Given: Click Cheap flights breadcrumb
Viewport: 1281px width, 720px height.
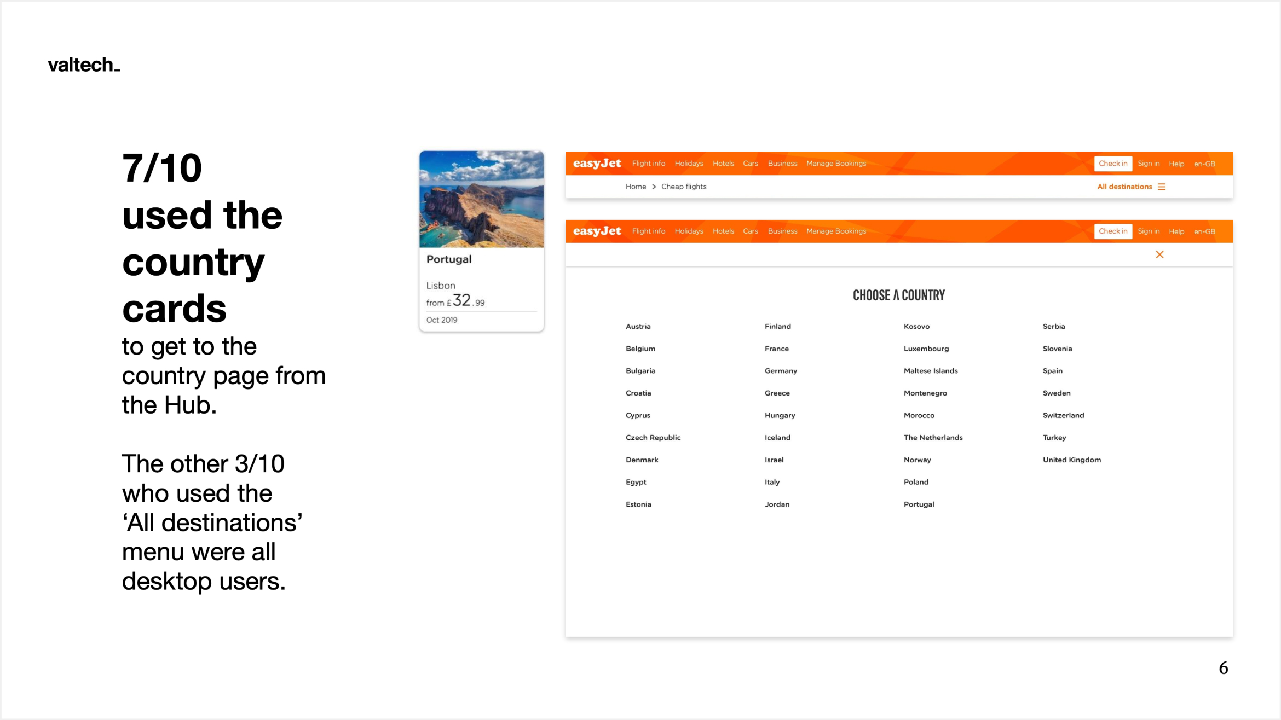Looking at the screenshot, I should point(684,187).
